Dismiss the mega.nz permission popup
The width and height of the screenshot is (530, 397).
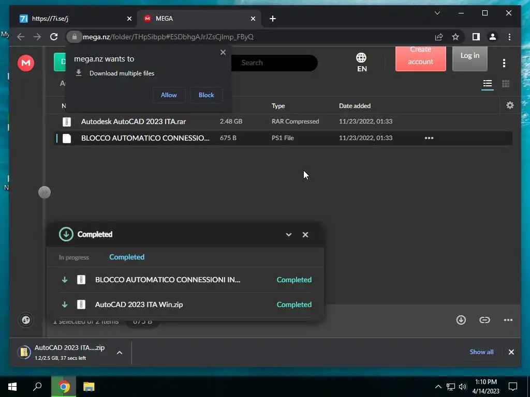223,52
